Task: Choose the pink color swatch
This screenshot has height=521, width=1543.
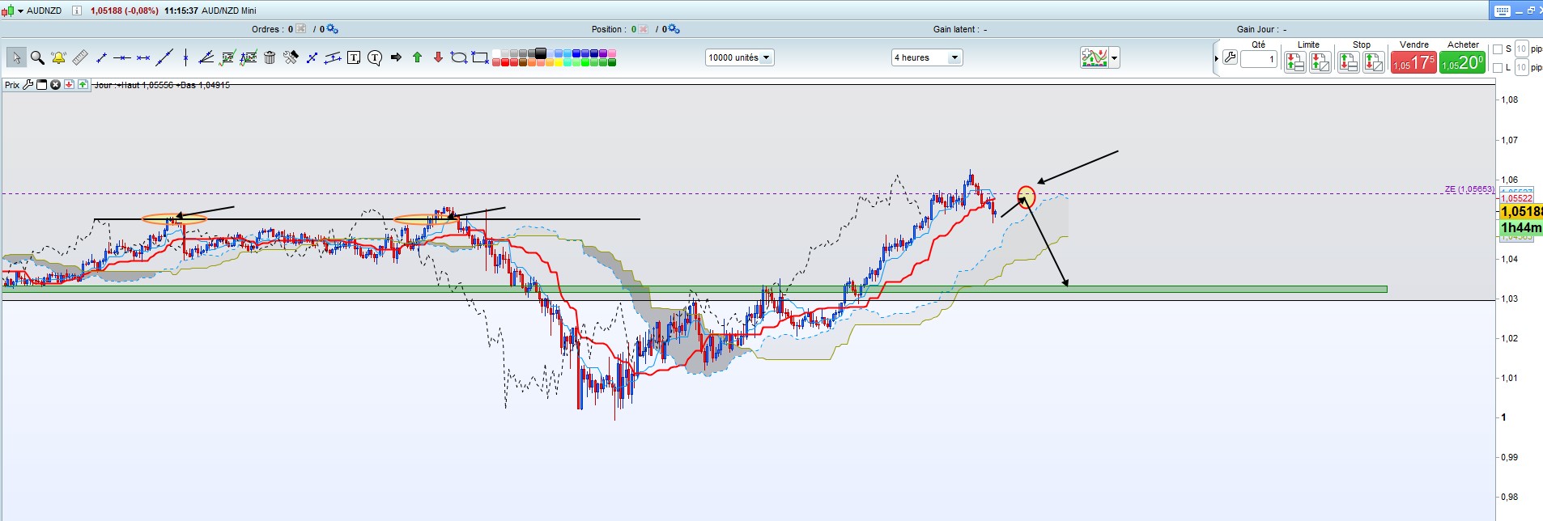Action: tap(612, 53)
